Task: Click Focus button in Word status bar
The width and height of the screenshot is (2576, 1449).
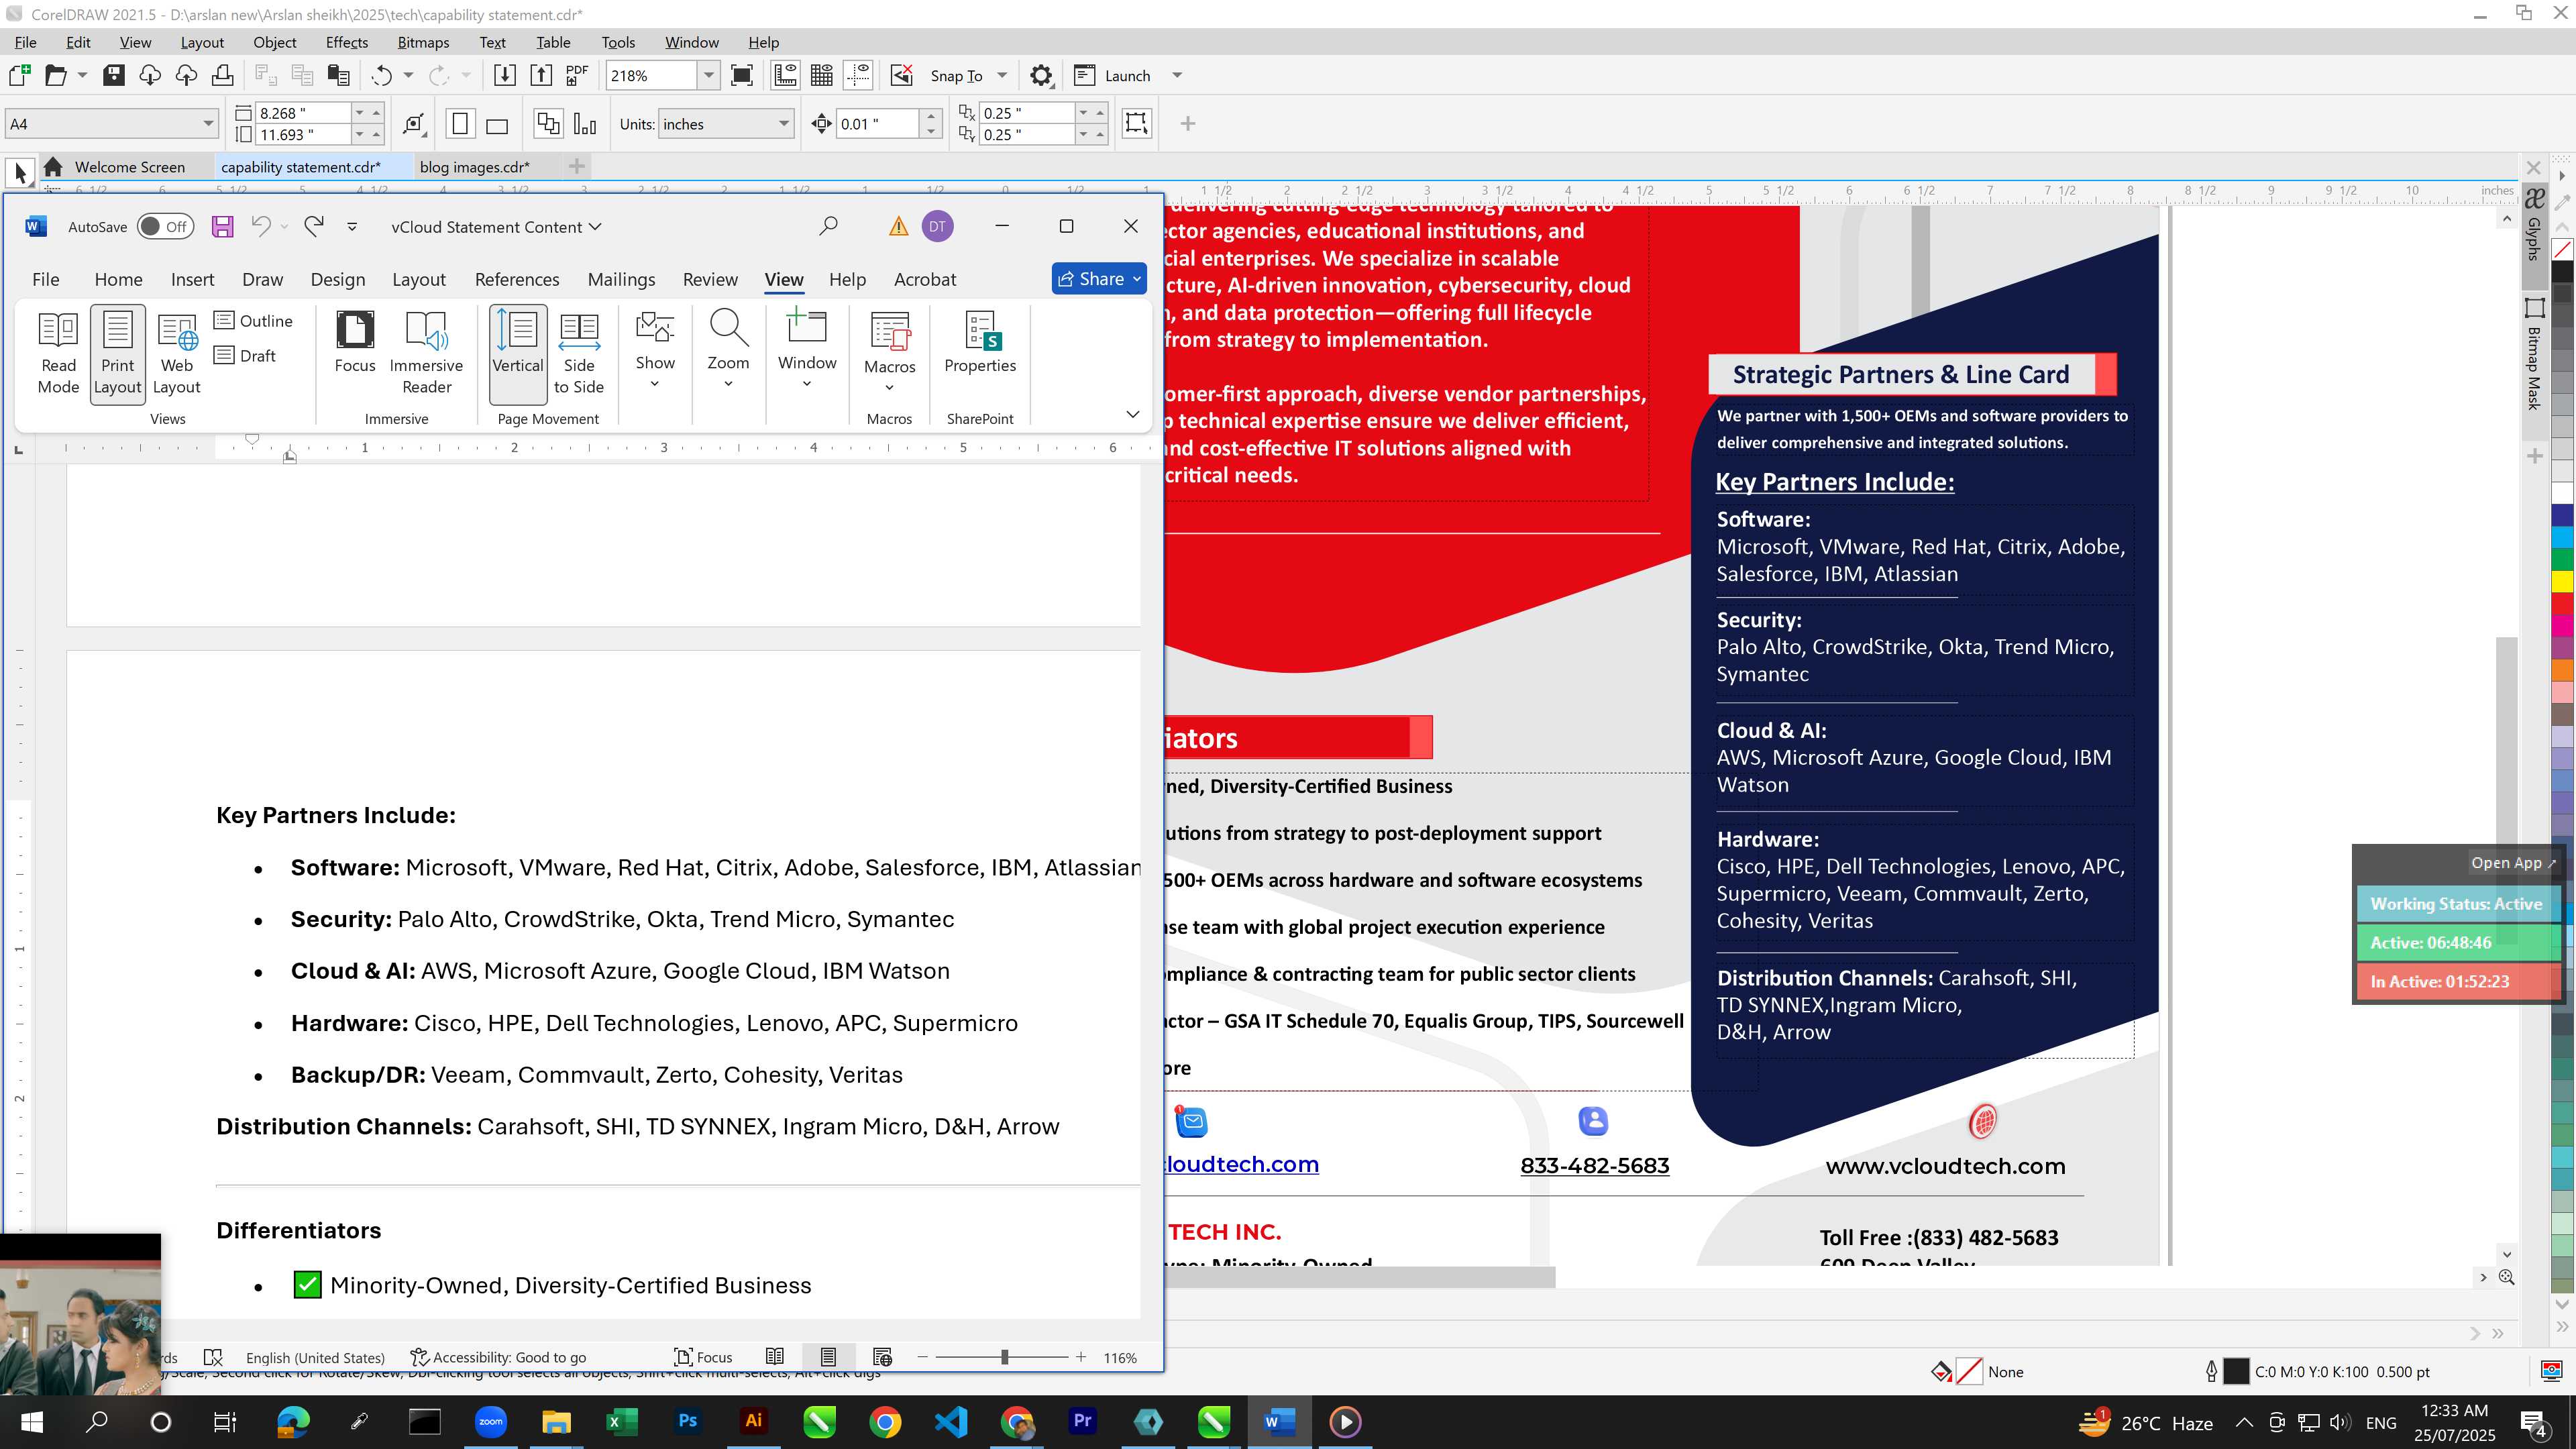Action: [703, 1357]
